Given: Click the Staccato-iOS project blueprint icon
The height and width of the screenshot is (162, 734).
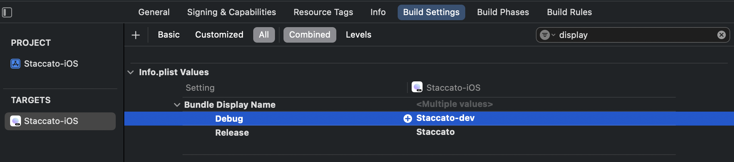Looking at the screenshot, I should coord(16,64).
